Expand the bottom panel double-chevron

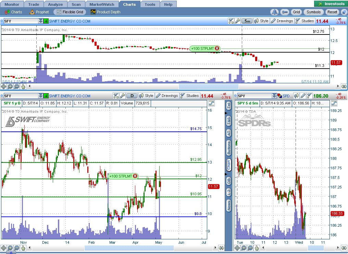[11, 252]
